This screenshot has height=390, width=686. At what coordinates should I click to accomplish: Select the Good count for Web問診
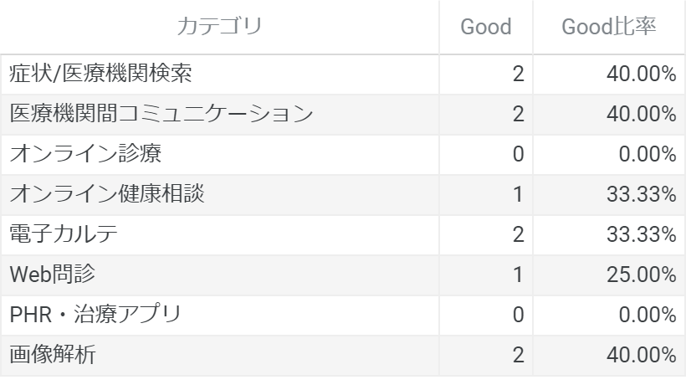coord(518,275)
